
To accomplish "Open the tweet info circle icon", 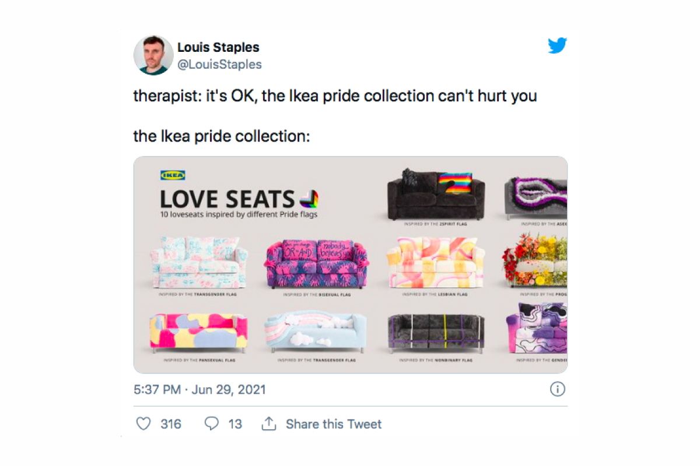I will [558, 389].
